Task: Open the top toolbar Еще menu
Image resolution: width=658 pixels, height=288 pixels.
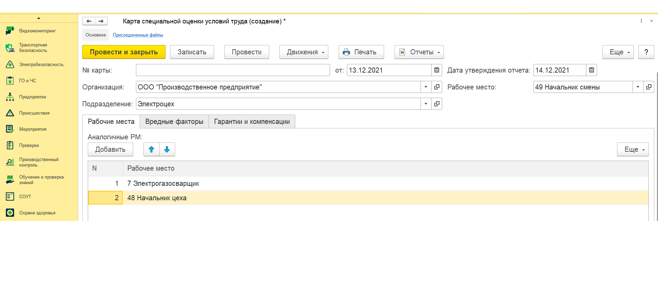Action: tap(618, 52)
